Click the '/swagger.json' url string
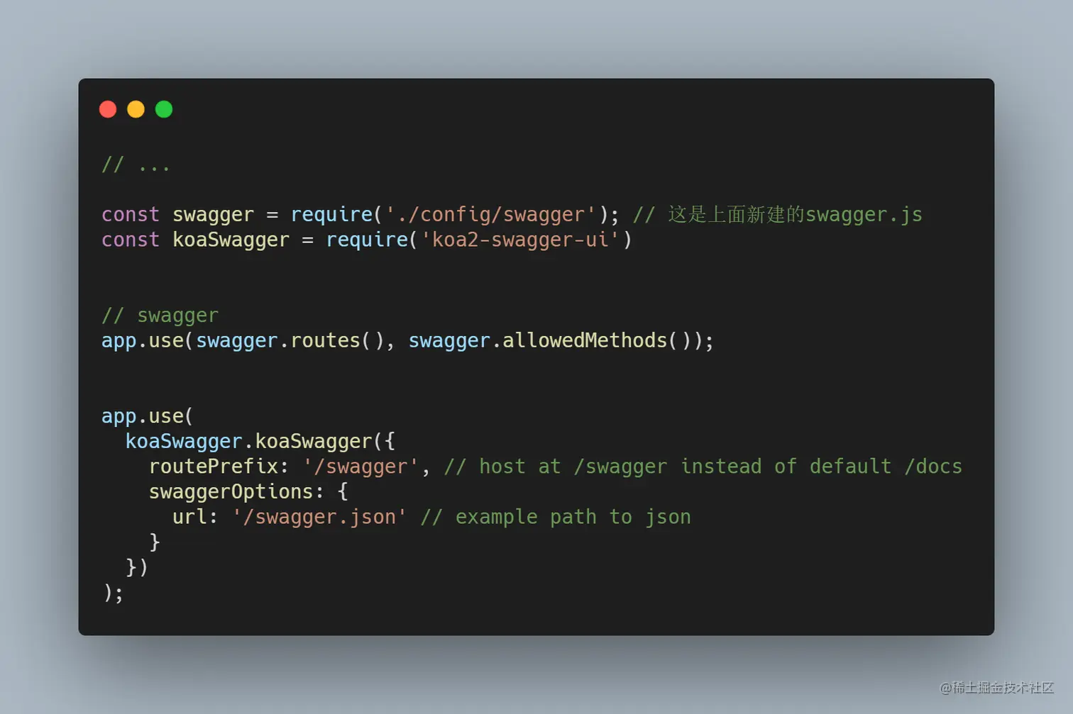 319,517
